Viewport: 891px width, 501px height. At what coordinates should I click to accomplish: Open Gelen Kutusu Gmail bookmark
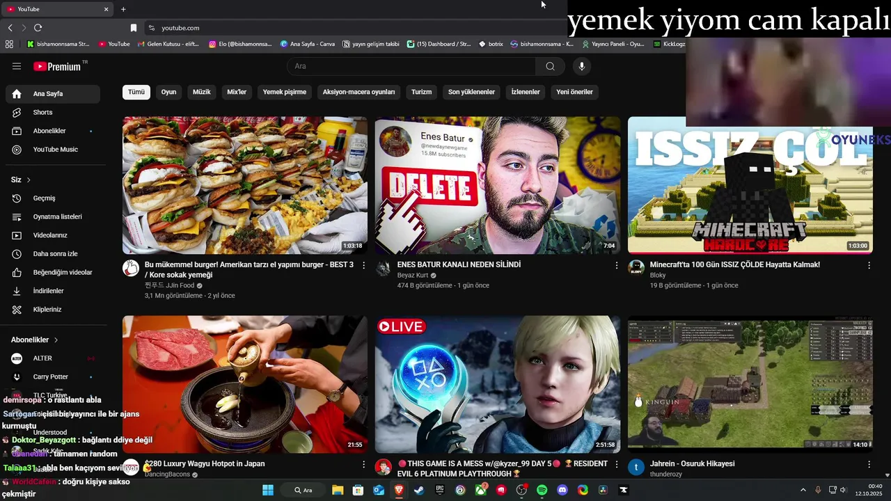[168, 44]
